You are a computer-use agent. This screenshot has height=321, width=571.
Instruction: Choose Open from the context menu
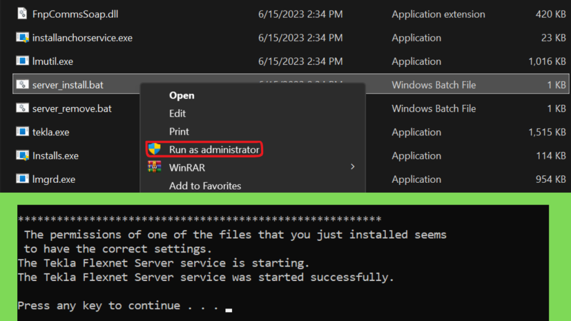(181, 95)
